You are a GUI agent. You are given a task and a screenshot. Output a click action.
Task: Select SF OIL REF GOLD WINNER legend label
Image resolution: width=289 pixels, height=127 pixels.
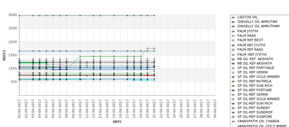pos(258,77)
